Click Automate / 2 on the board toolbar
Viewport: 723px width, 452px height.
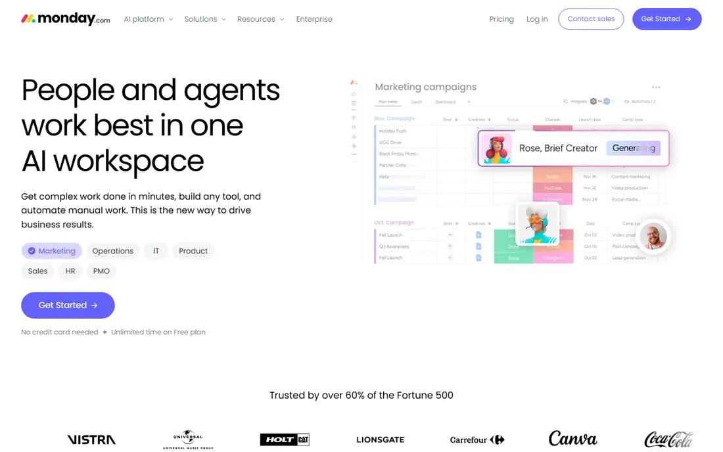640,101
